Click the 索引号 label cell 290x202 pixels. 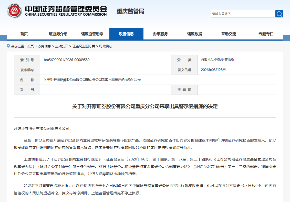(27, 60)
